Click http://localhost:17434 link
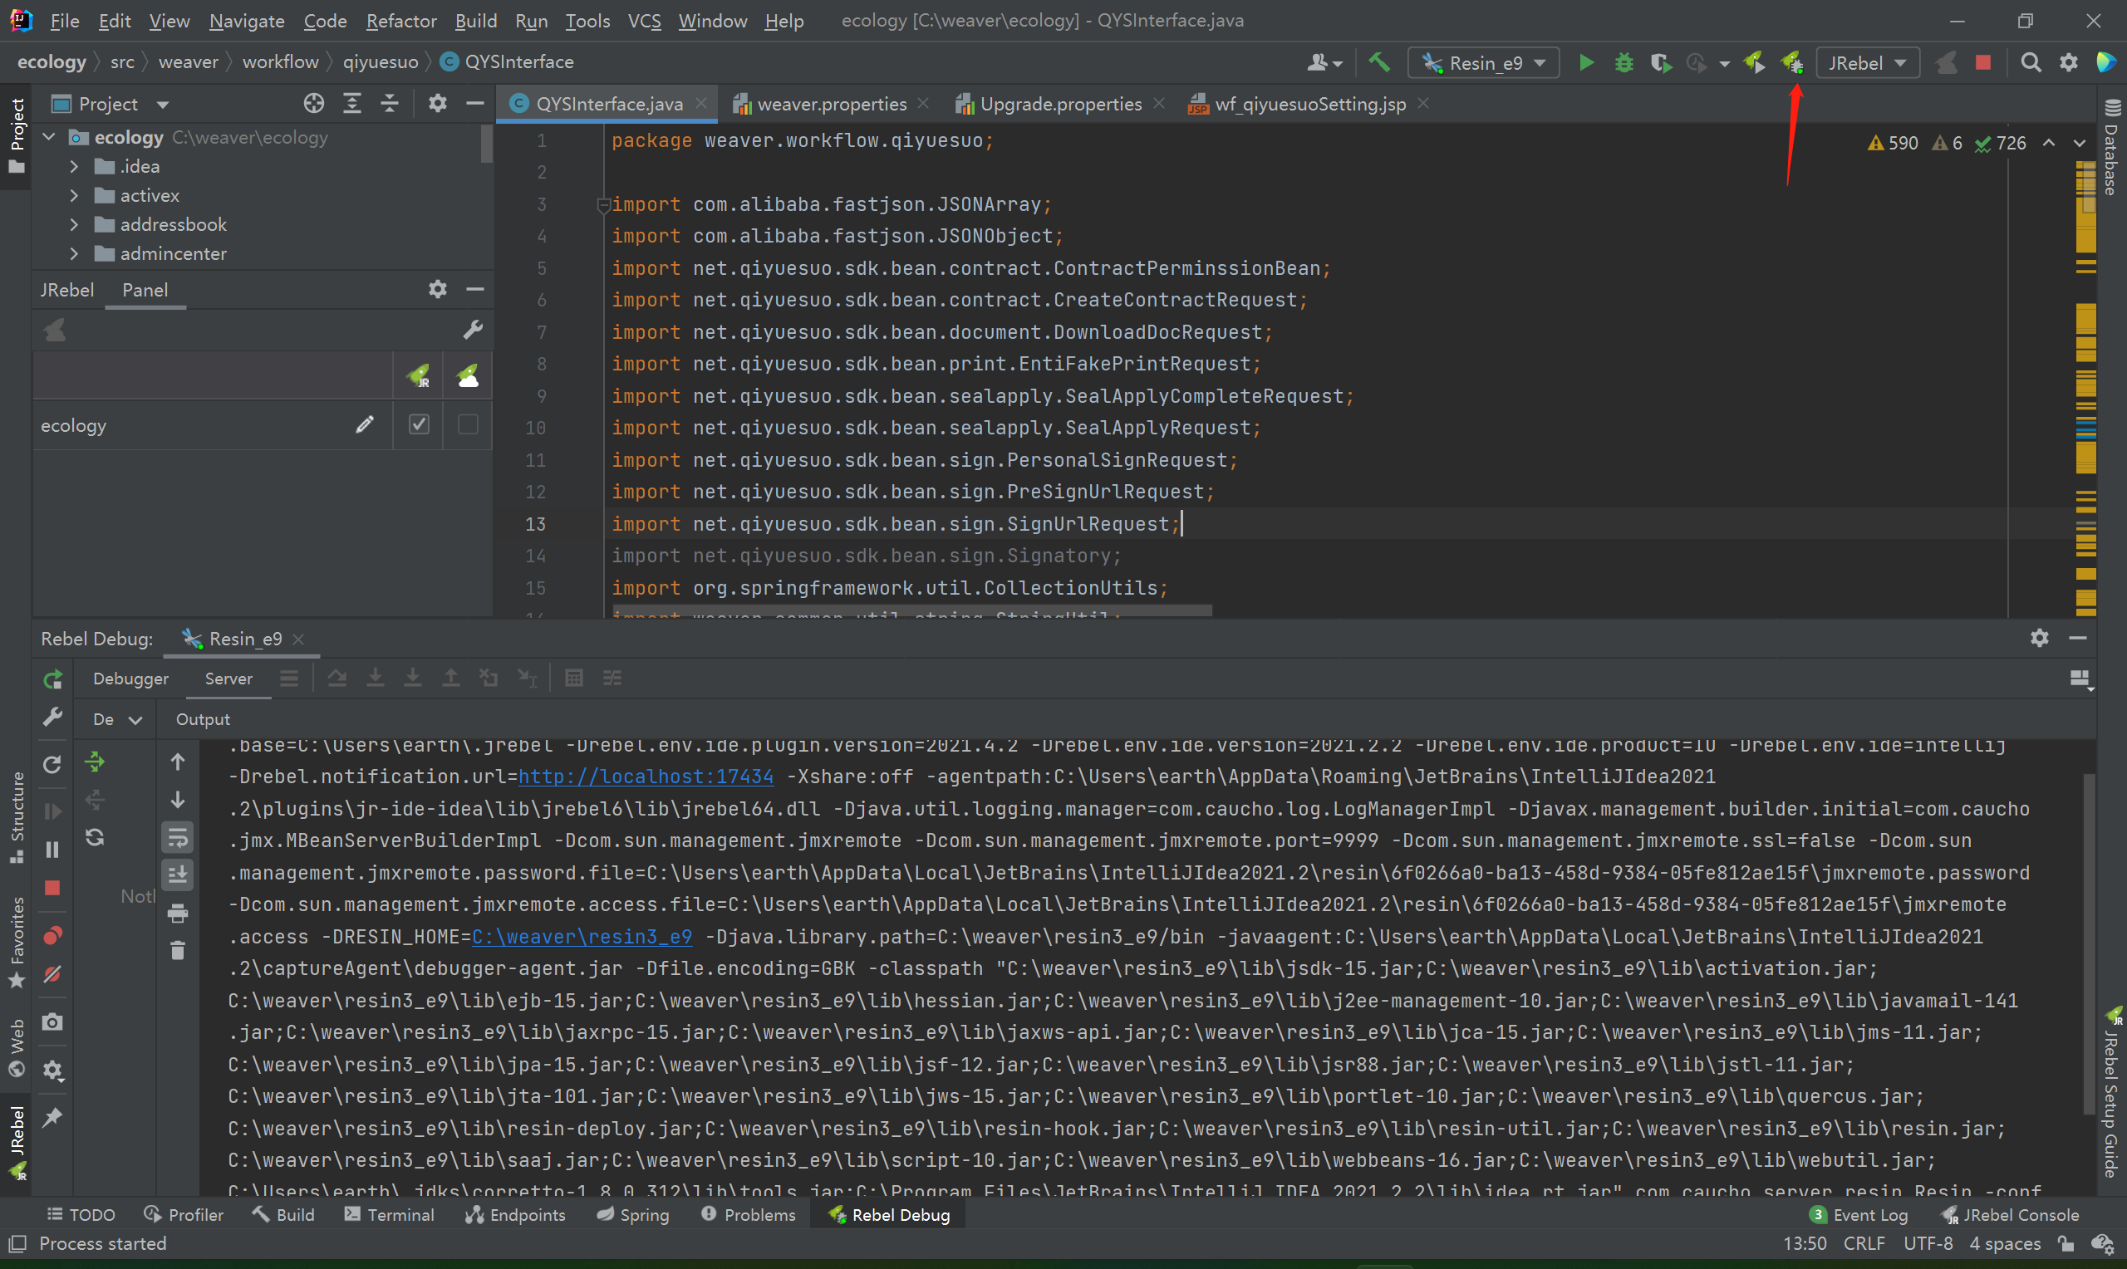This screenshot has height=1269, width=2127. tap(646, 777)
